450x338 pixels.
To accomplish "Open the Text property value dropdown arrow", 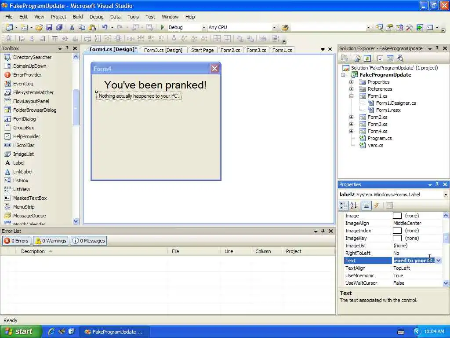I will [x=439, y=261].
